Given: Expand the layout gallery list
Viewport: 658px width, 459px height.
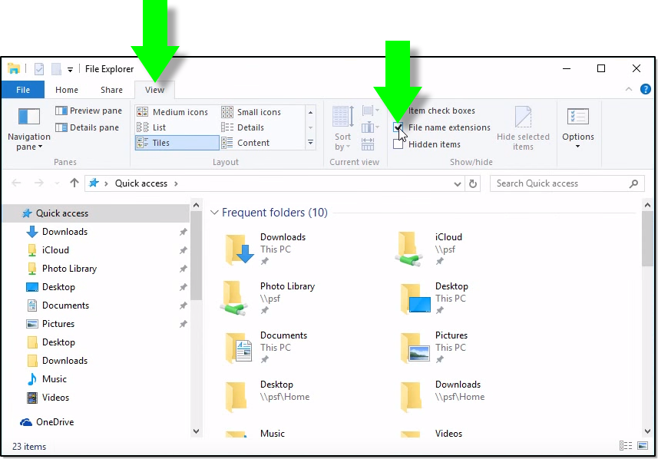Looking at the screenshot, I should [x=310, y=143].
